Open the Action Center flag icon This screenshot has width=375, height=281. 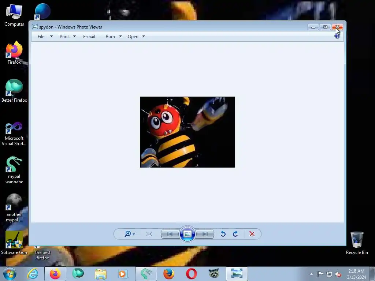click(x=320, y=274)
